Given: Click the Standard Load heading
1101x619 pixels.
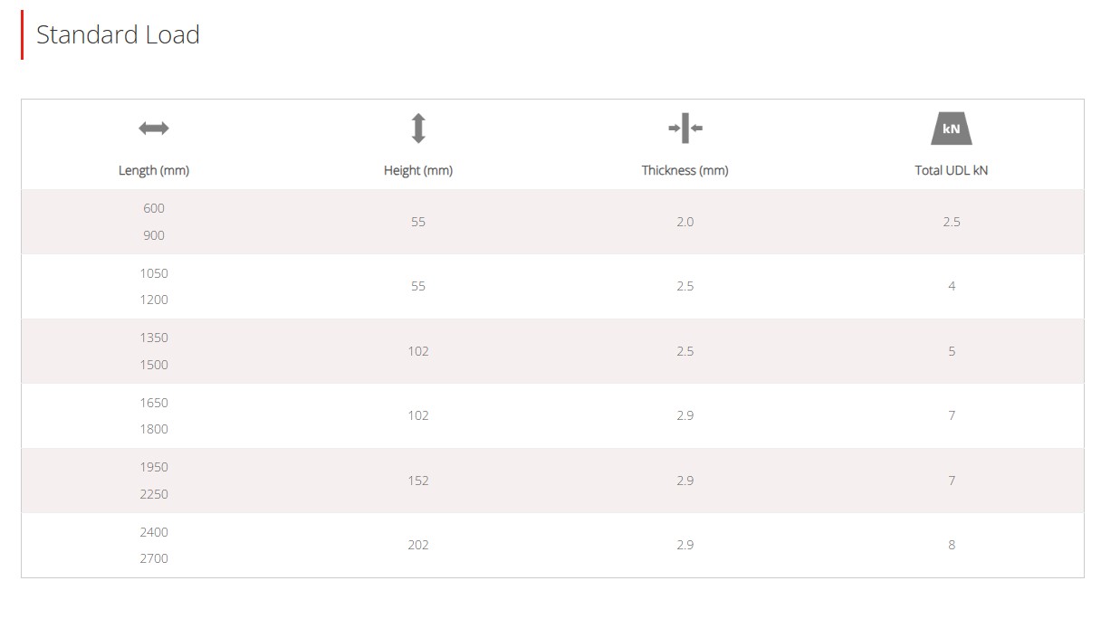Looking at the screenshot, I should coord(118,34).
